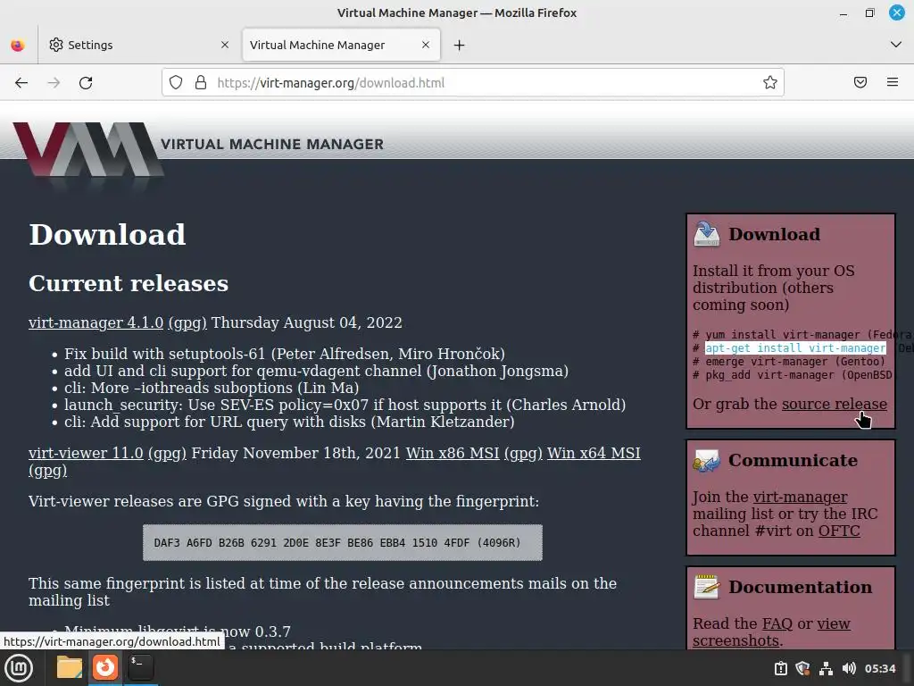Select the Virtual Machine Manager tab
This screenshot has width=914, height=686.
tap(341, 45)
